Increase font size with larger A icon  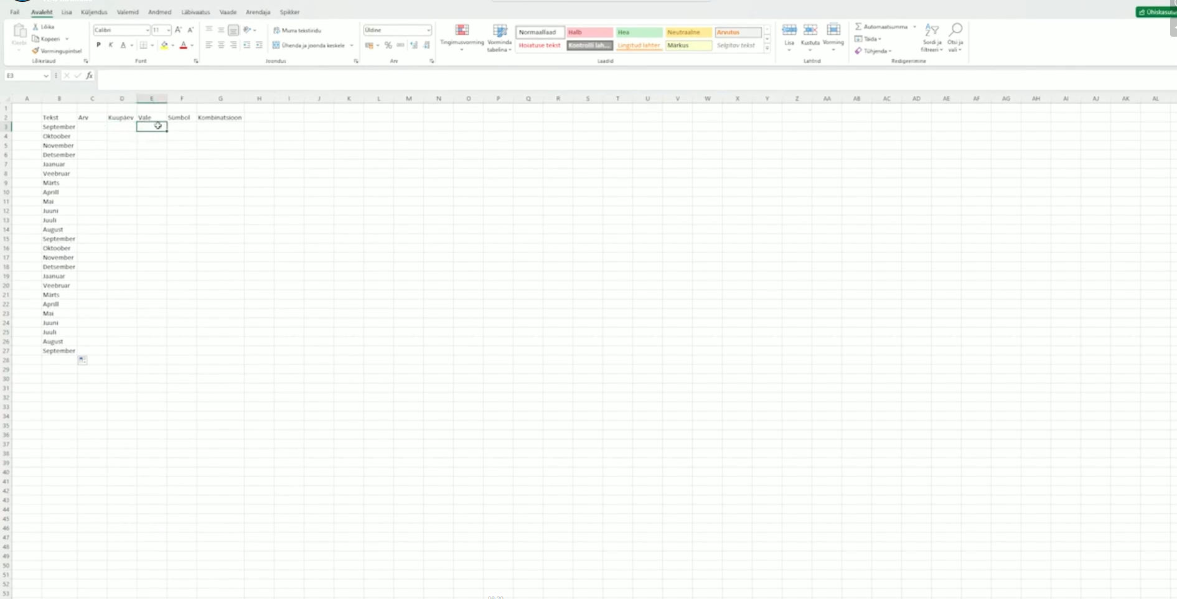pos(178,30)
